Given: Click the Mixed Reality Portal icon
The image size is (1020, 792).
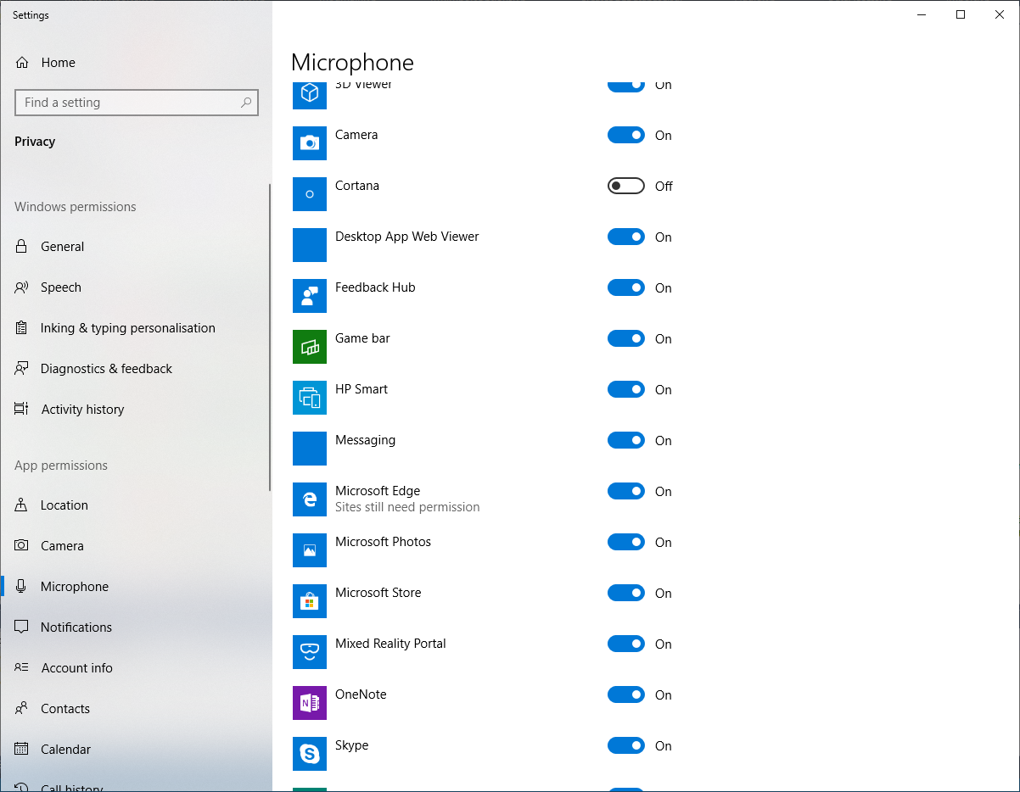Looking at the screenshot, I should 310,652.
